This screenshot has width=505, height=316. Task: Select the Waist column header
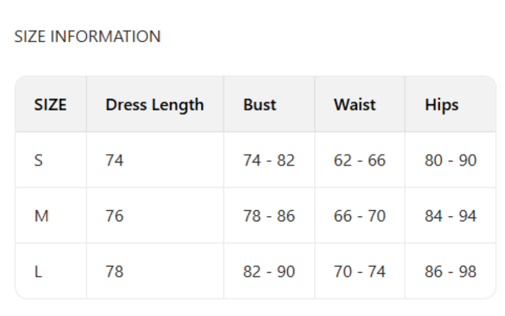coord(355,104)
